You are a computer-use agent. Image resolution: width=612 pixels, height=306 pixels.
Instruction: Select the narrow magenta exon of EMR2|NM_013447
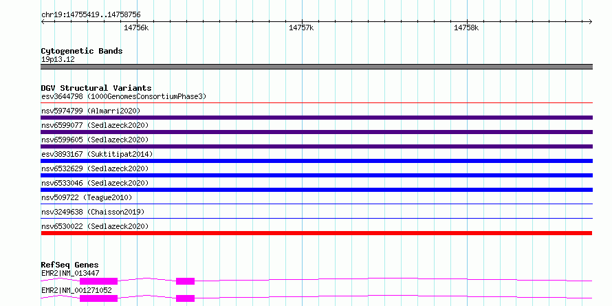tap(186, 281)
